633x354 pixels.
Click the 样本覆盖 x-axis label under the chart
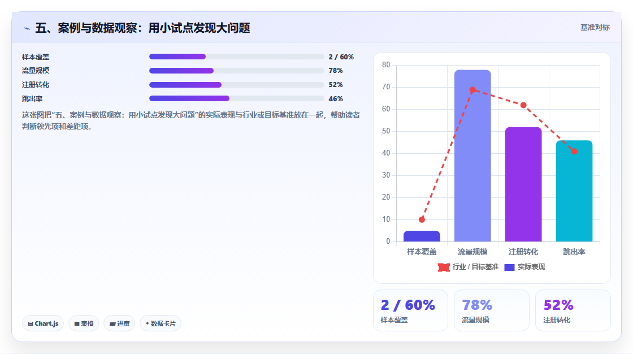[422, 252]
